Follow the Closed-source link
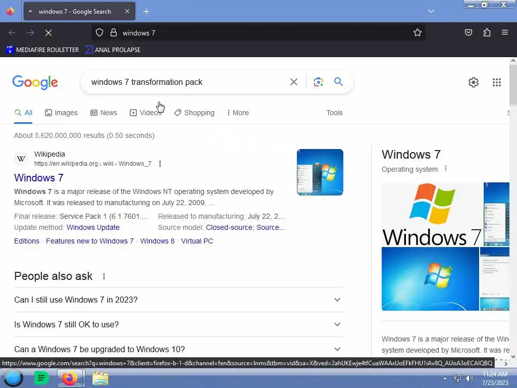517x388 pixels. 229,227
